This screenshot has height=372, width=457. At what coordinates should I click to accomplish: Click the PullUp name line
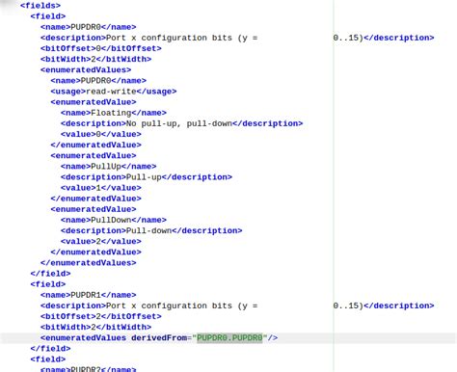pos(109,167)
